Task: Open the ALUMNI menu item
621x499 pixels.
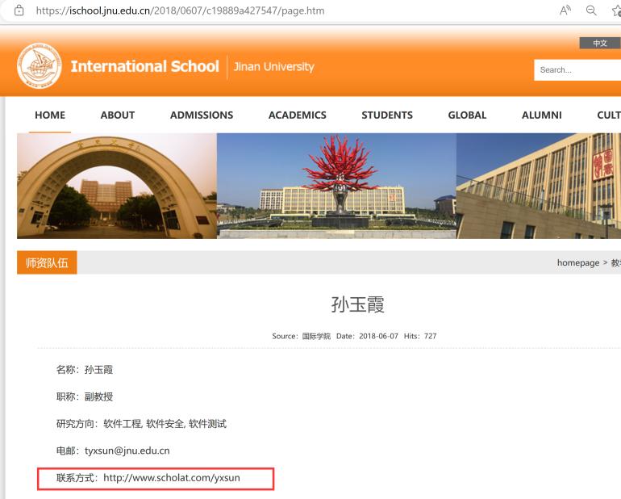Action: point(541,115)
